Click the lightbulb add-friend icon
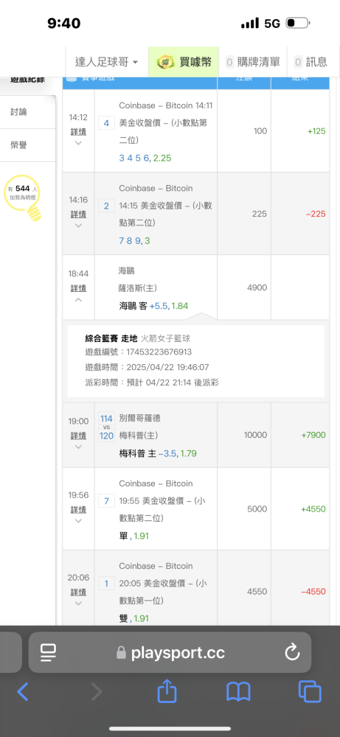This screenshot has width=340, height=737. tap(23, 197)
